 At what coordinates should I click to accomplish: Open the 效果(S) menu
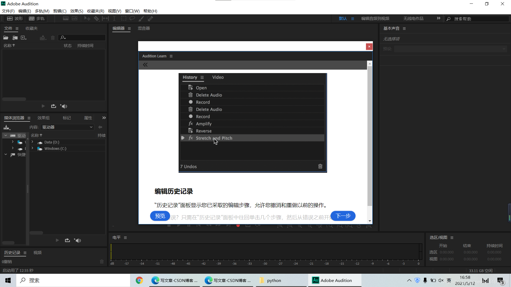pyautogui.click(x=77, y=11)
